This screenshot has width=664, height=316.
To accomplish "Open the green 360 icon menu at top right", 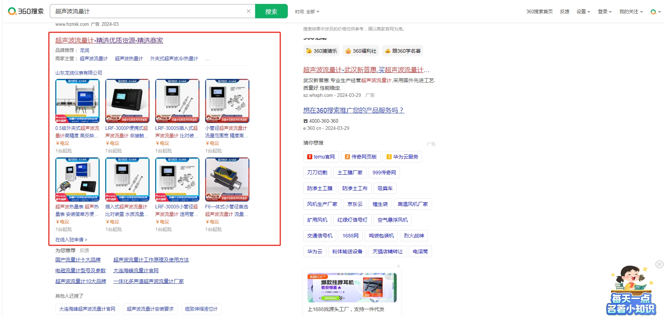I will click(x=655, y=12).
